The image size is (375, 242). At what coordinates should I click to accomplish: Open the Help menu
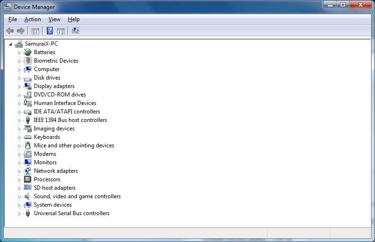pyautogui.click(x=74, y=19)
